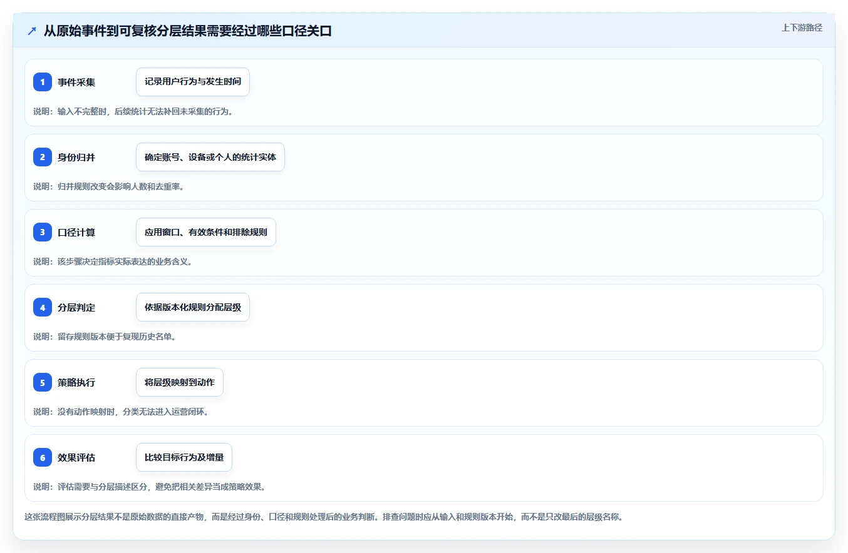Click the note 没有动作映射时，分类无法进入运营闭环
The height and width of the screenshot is (553, 848).
(x=121, y=412)
